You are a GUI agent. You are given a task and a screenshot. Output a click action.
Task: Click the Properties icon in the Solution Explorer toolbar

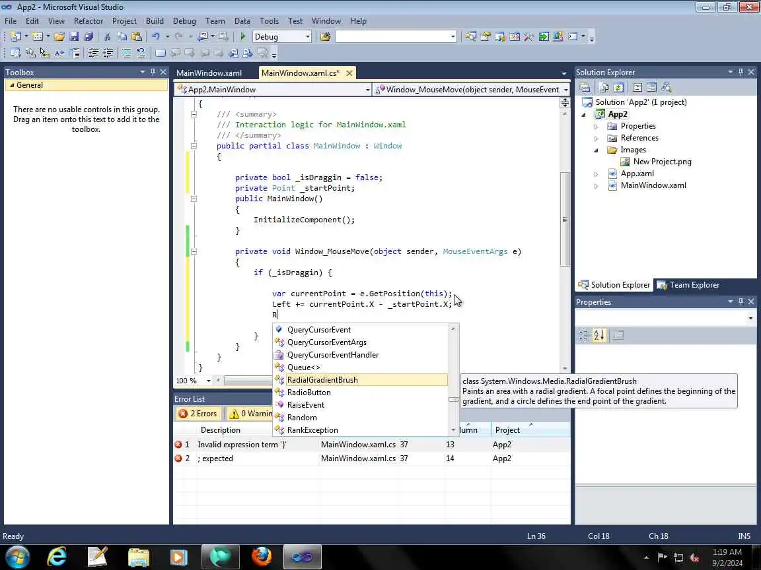[x=585, y=87]
